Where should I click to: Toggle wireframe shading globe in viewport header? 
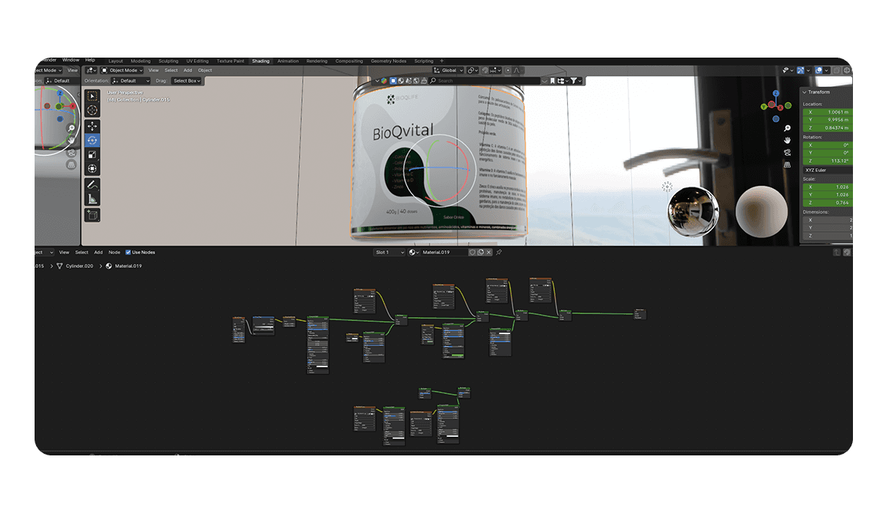tap(847, 70)
